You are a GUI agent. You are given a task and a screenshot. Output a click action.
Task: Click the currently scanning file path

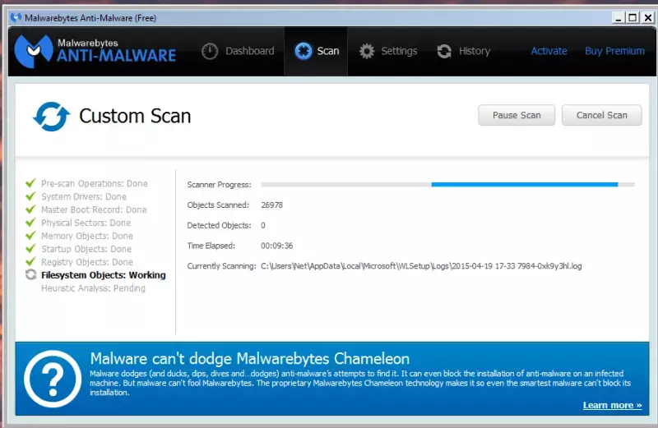coord(421,266)
